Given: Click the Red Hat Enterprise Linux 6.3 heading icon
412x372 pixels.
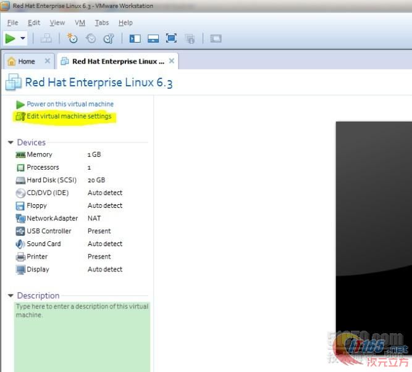Looking at the screenshot, I should click(14, 82).
